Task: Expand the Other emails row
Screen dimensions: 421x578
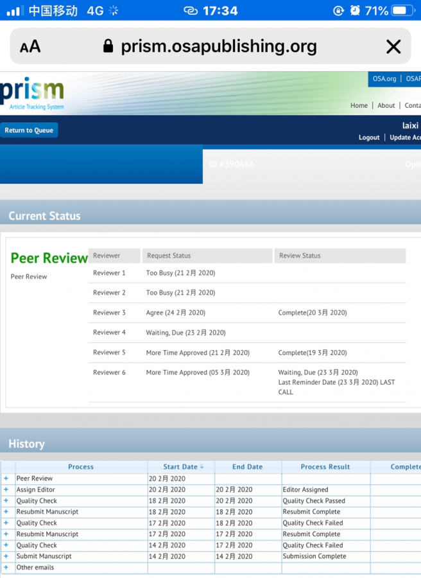Action: (x=6, y=568)
